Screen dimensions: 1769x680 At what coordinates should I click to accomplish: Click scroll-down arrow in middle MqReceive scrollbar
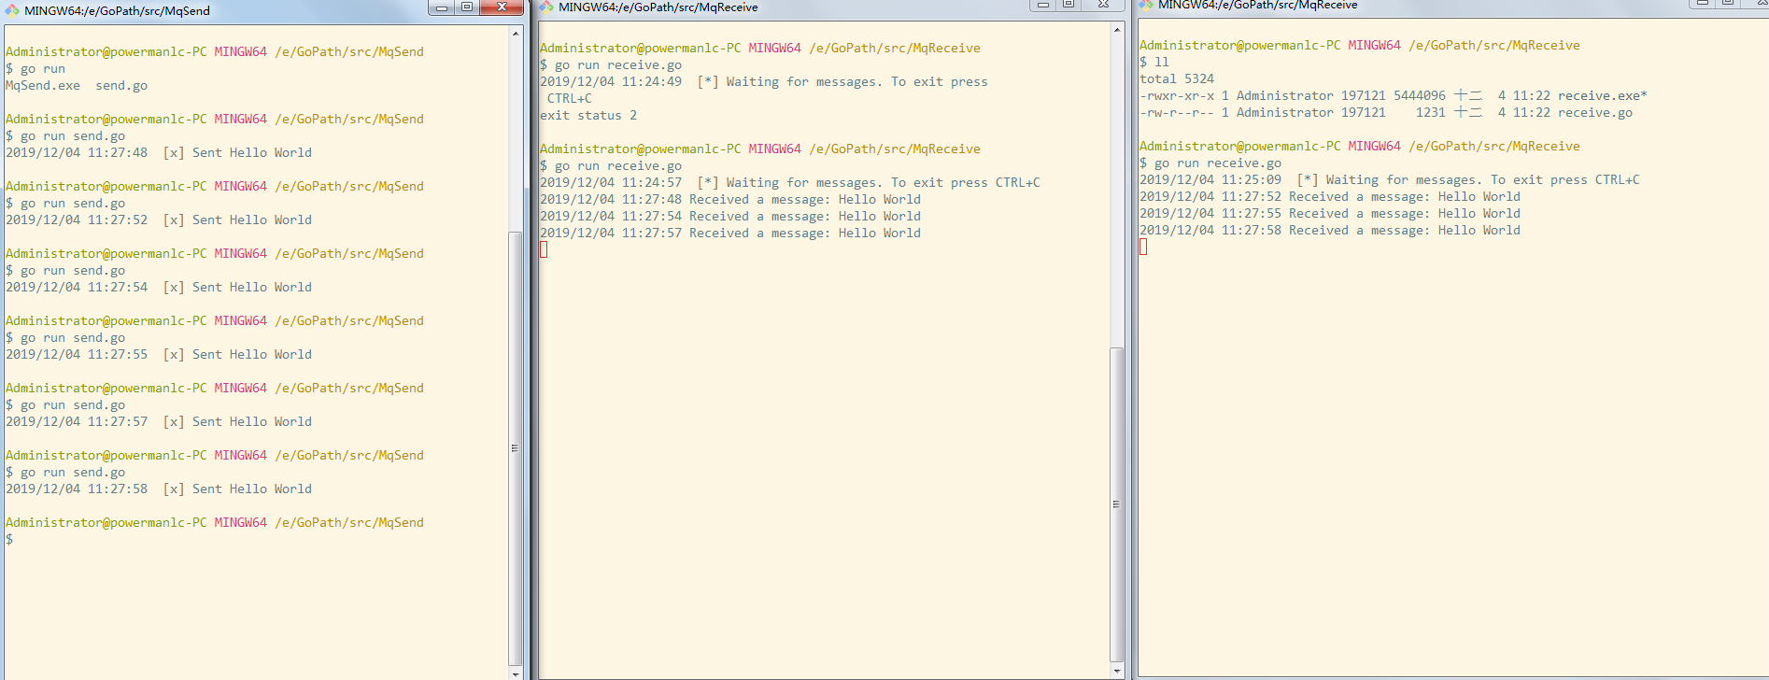1117,671
